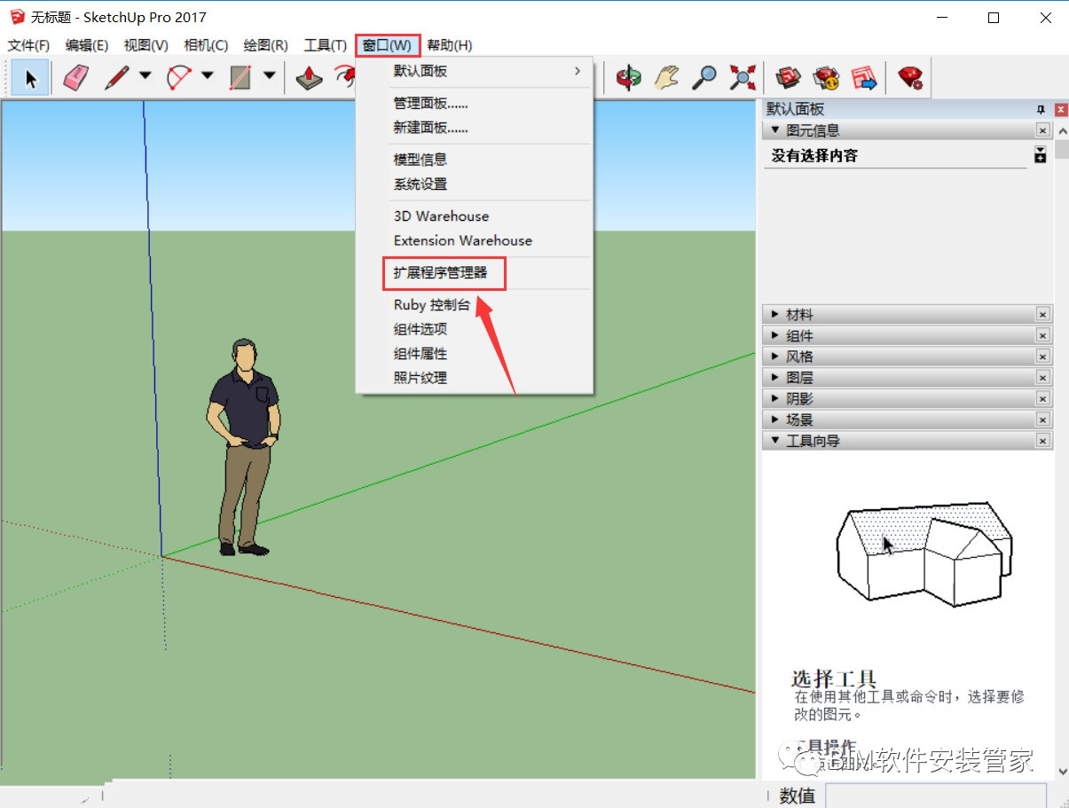Expand the 材料 panel

907,315
